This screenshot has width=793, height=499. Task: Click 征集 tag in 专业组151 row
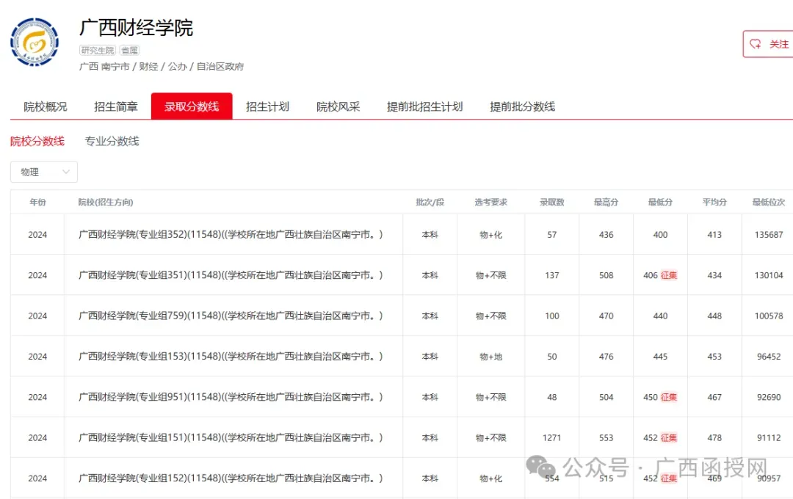coord(669,438)
